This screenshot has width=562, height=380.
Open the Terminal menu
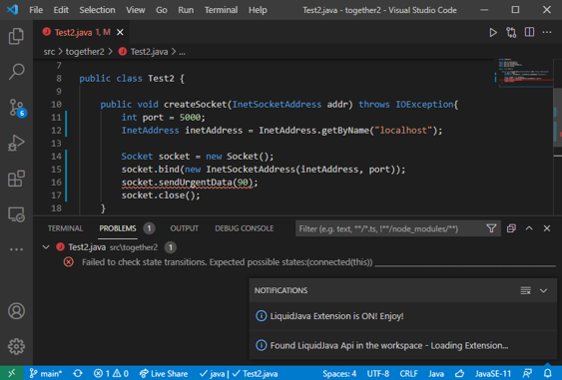pyautogui.click(x=221, y=10)
